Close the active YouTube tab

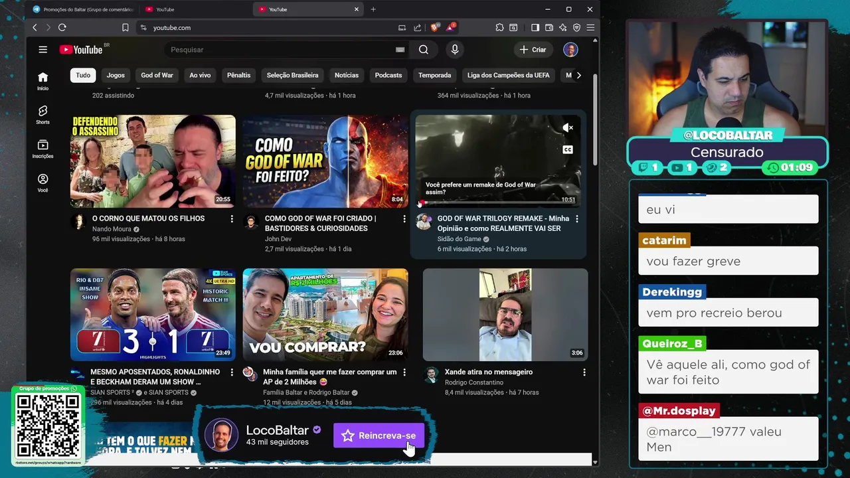(357, 9)
